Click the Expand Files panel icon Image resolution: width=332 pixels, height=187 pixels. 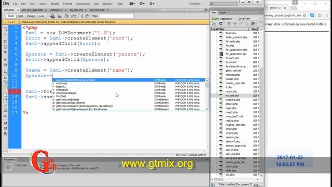pos(260,24)
